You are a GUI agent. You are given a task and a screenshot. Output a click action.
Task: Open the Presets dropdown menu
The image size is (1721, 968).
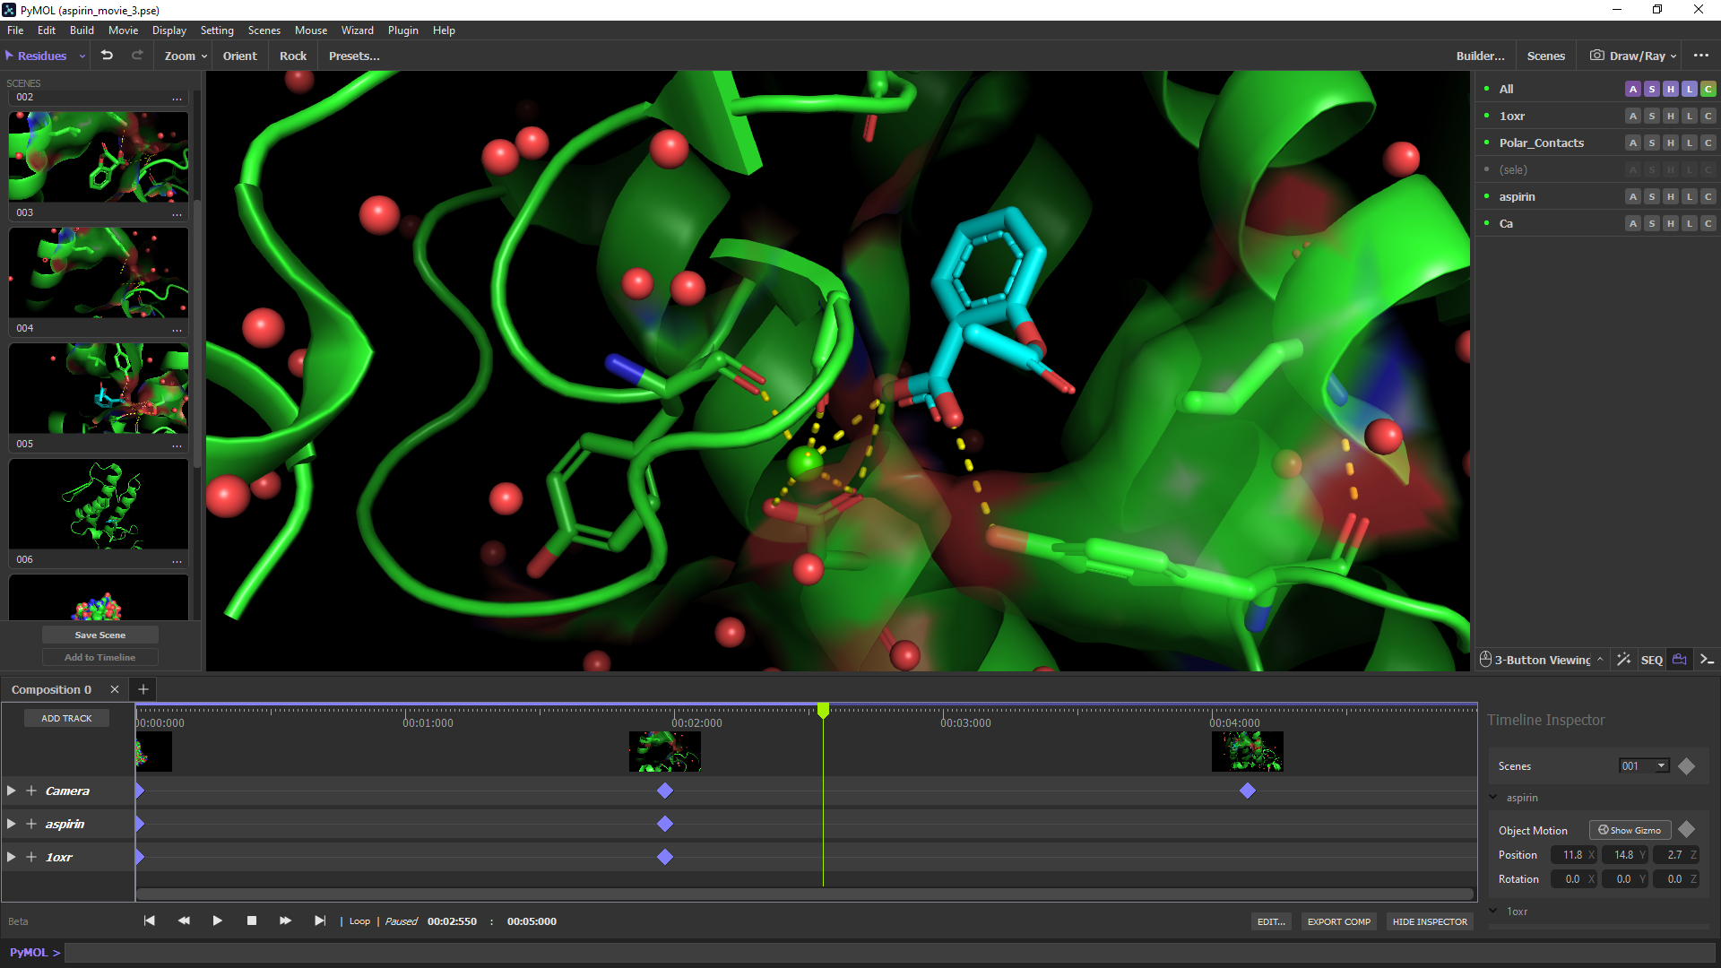[x=353, y=56]
